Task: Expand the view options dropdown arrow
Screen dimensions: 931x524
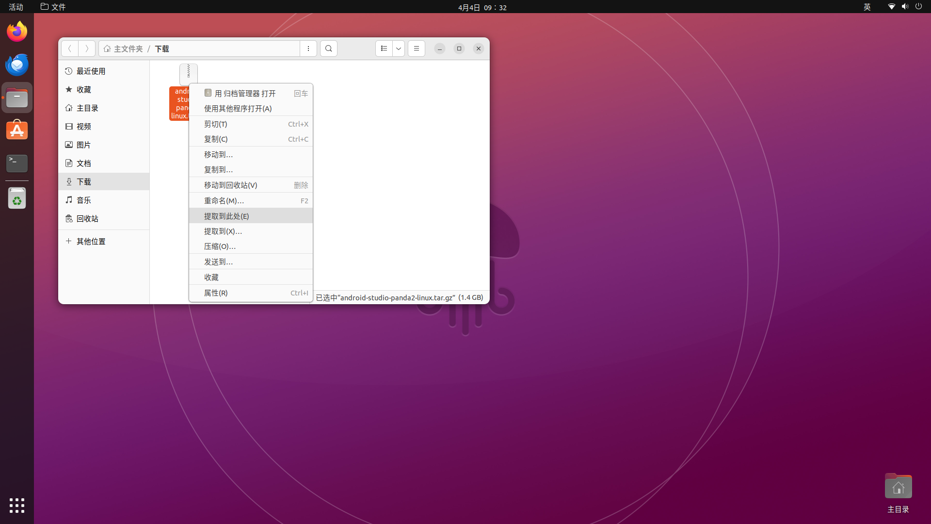Action: tap(399, 49)
